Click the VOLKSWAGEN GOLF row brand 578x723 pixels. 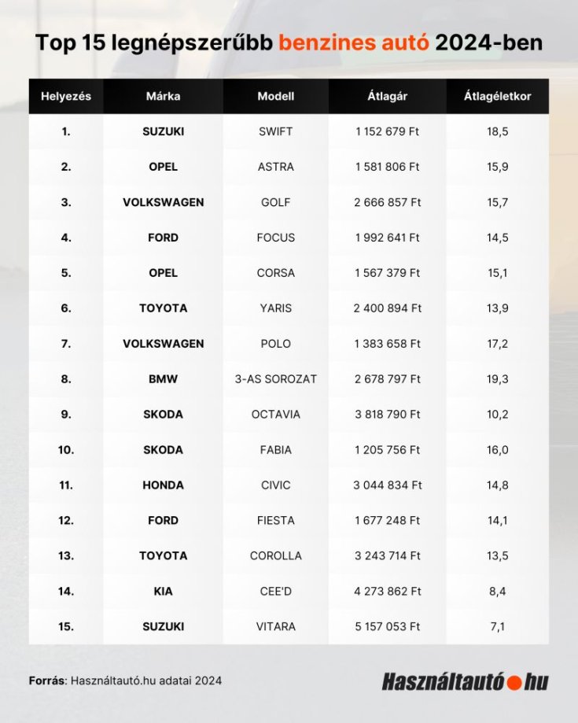(x=163, y=202)
